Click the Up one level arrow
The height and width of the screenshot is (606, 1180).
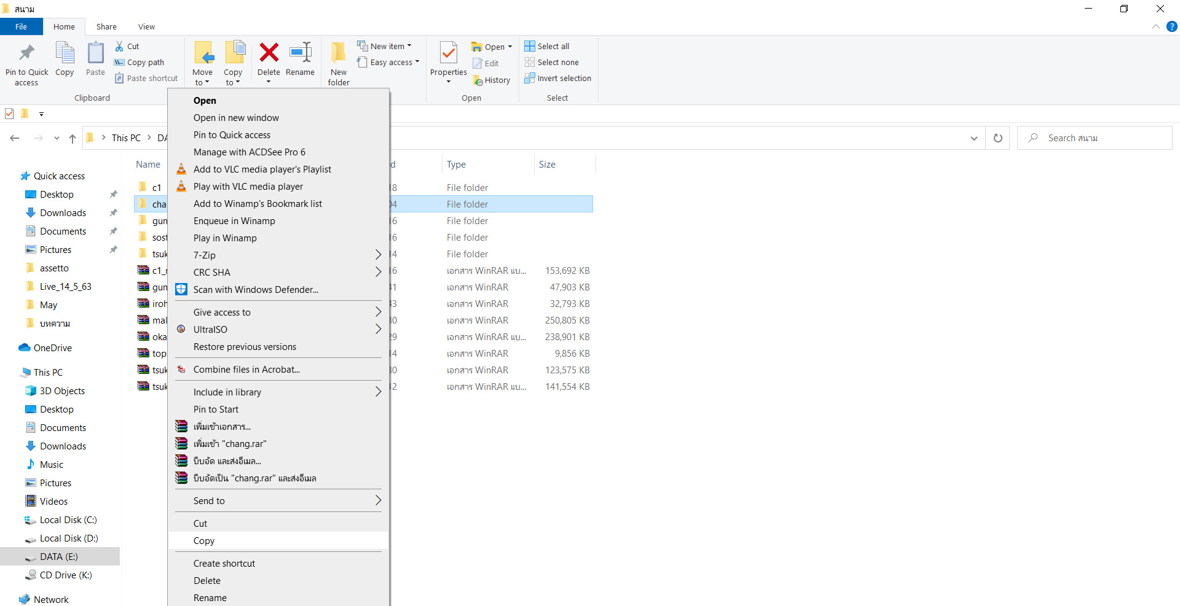[73, 138]
